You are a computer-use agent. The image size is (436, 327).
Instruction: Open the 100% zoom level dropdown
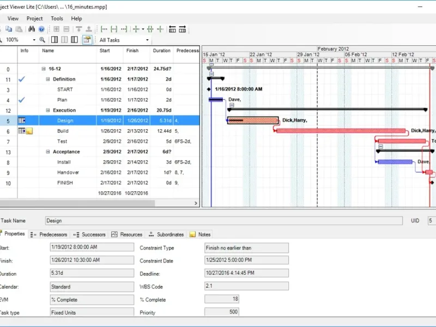click(x=34, y=40)
